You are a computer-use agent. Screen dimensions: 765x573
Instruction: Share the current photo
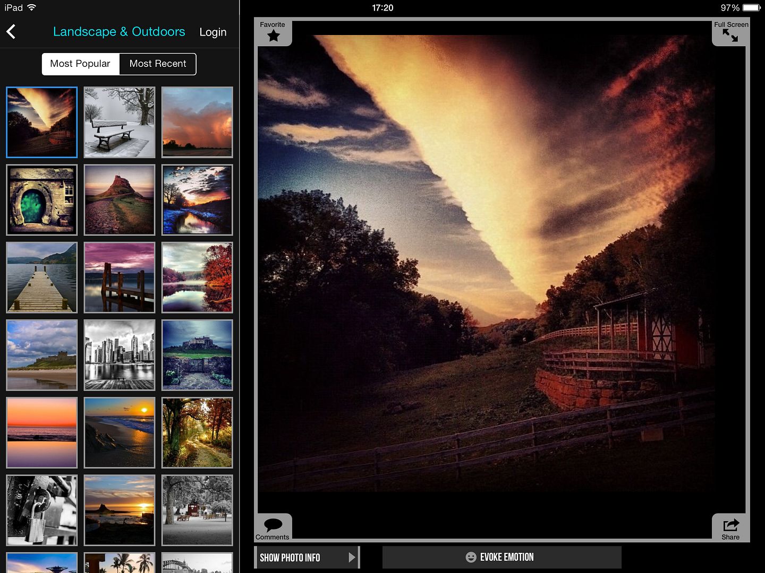tap(730, 528)
